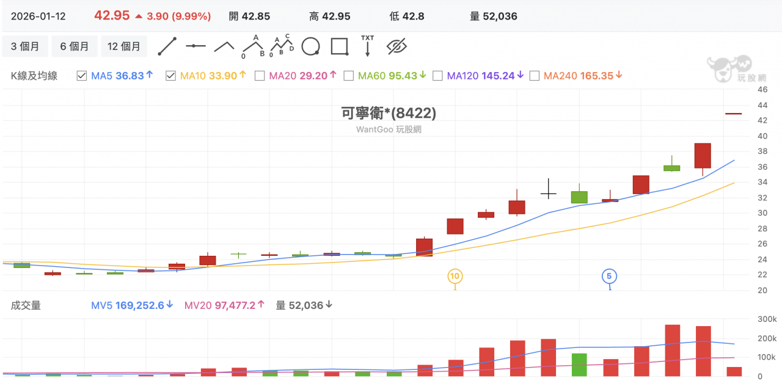The image size is (782, 381).
Task: Enable the MA20 moving average checkbox
Action: (x=260, y=76)
